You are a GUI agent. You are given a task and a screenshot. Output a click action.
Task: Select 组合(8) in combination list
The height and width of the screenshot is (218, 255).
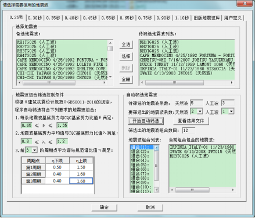(142, 178)
